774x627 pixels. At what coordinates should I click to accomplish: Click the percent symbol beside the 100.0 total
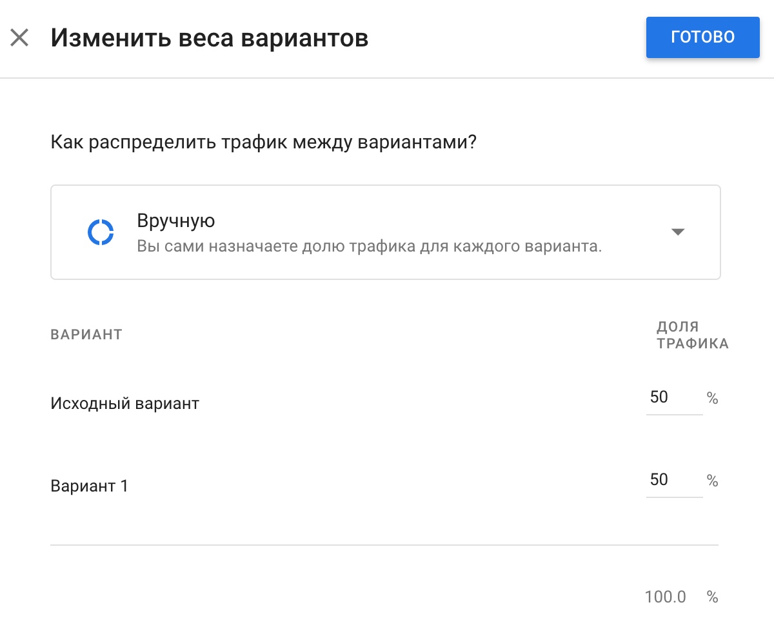(x=712, y=597)
